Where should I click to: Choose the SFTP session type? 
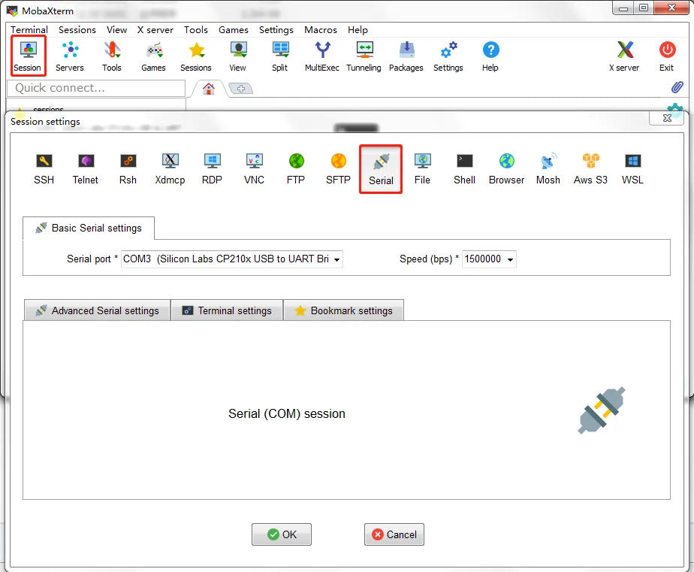338,169
